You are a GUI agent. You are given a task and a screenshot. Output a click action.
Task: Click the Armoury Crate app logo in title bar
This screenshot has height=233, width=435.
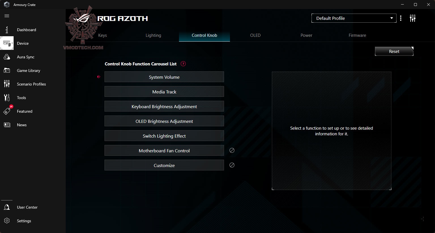pos(7,5)
